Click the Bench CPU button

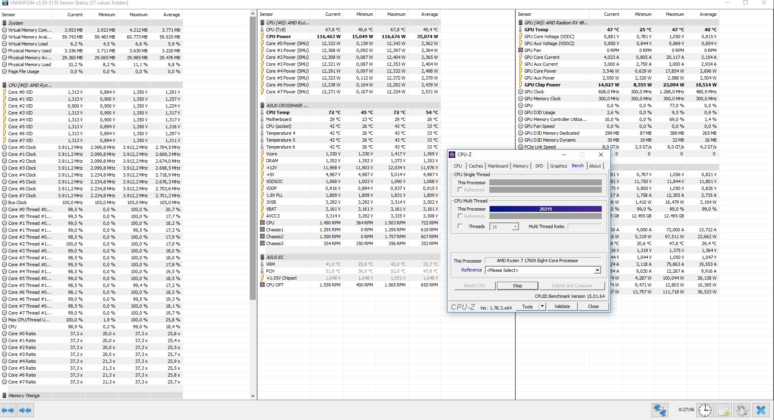click(x=475, y=286)
